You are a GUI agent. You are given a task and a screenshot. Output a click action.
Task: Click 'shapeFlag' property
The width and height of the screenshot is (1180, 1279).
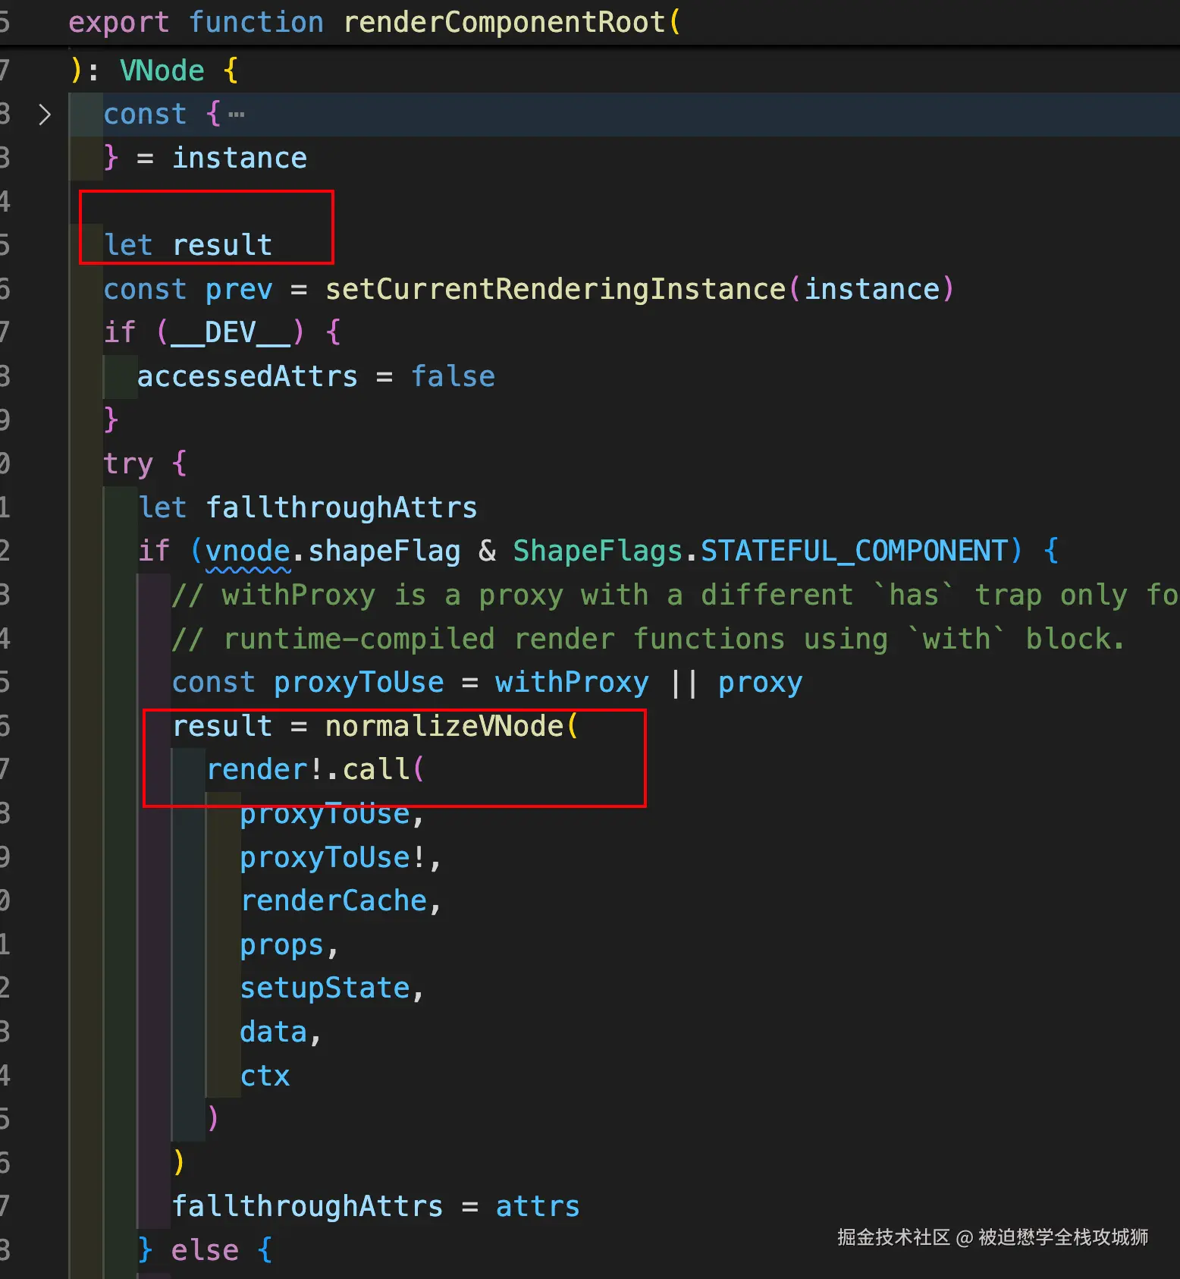pos(384,552)
